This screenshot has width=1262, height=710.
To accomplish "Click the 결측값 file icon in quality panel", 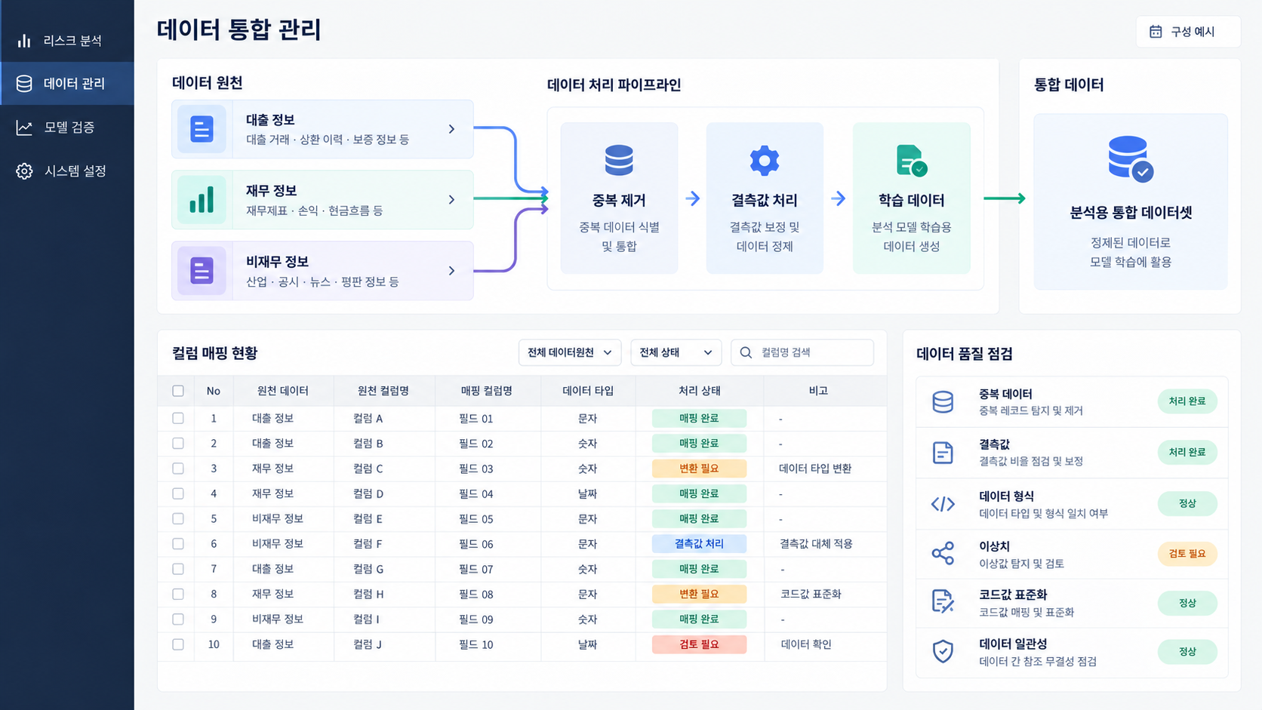I will 943,453.
